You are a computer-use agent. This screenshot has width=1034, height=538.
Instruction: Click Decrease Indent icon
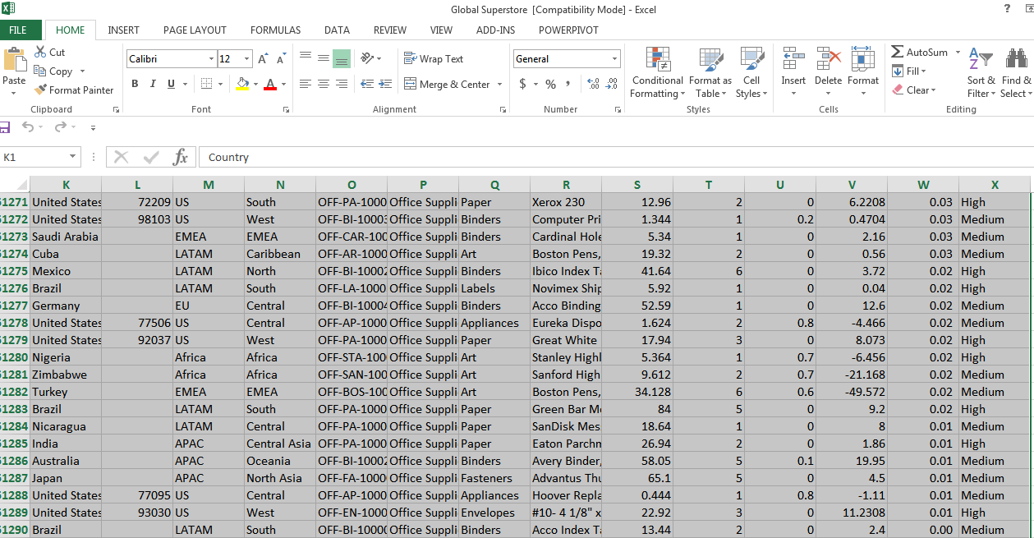[366, 84]
